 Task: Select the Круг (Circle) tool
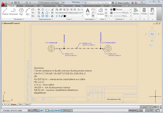point(21,11)
